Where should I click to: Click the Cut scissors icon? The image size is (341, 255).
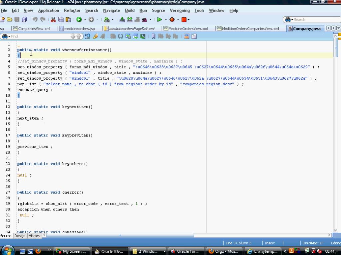(x=53, y=20)
